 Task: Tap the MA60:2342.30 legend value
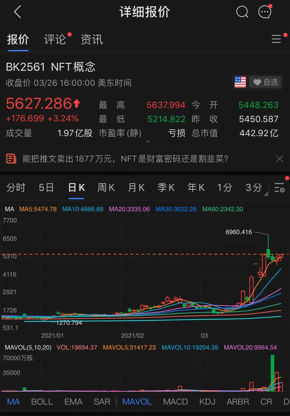tap(223, 209)
